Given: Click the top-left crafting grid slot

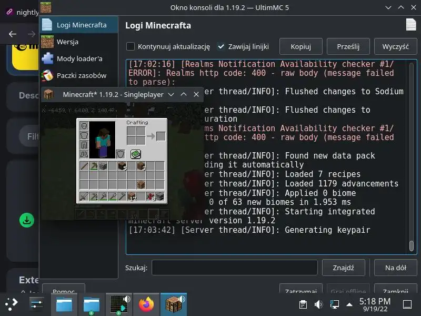Looking at the screenshot, I should tap(131, 131).
